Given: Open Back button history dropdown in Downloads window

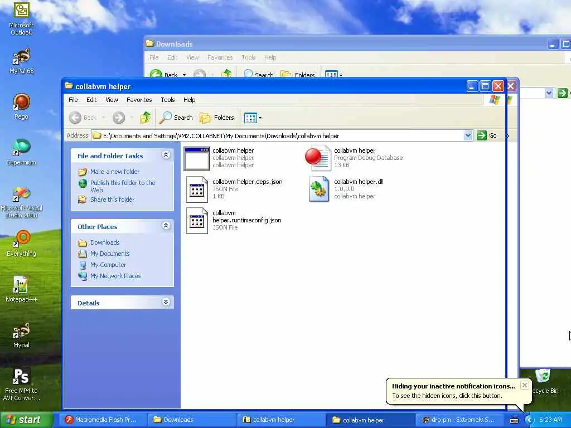Looking at the screenshot, I should click(x=184, y=75).
